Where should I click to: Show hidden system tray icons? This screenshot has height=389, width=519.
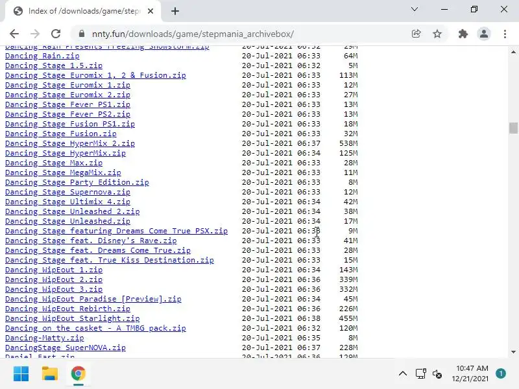pyautogui.click(x=402, y=374)
